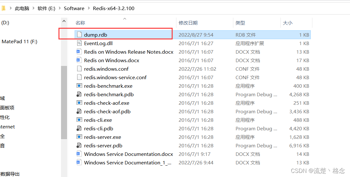Select the redis-benchmark.pdb file name

(109, 94)
